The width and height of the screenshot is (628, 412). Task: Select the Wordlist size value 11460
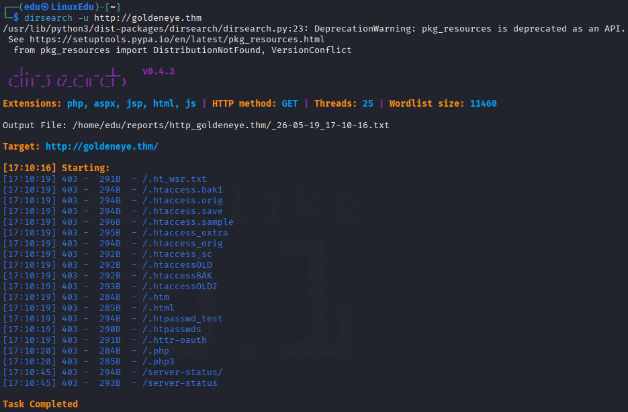[x=484, y=103]
